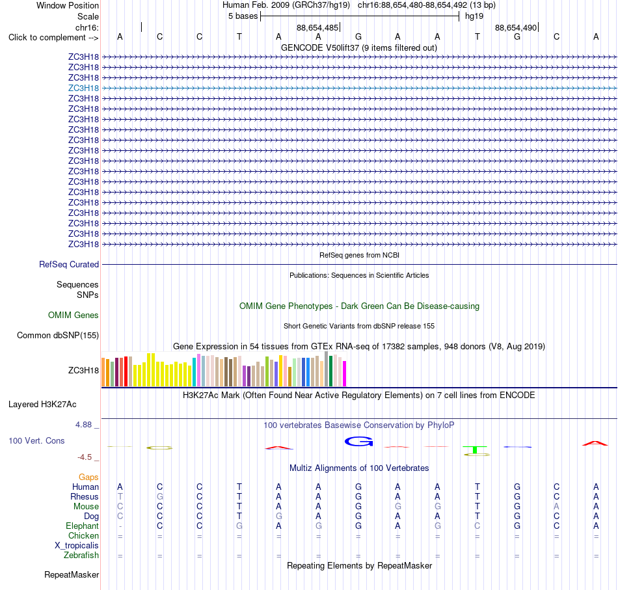Viewport: 618px width, 590px height.
Task: Open the H3K27Ac Mark ENCODE track title
Action: (x=359, y=396)
